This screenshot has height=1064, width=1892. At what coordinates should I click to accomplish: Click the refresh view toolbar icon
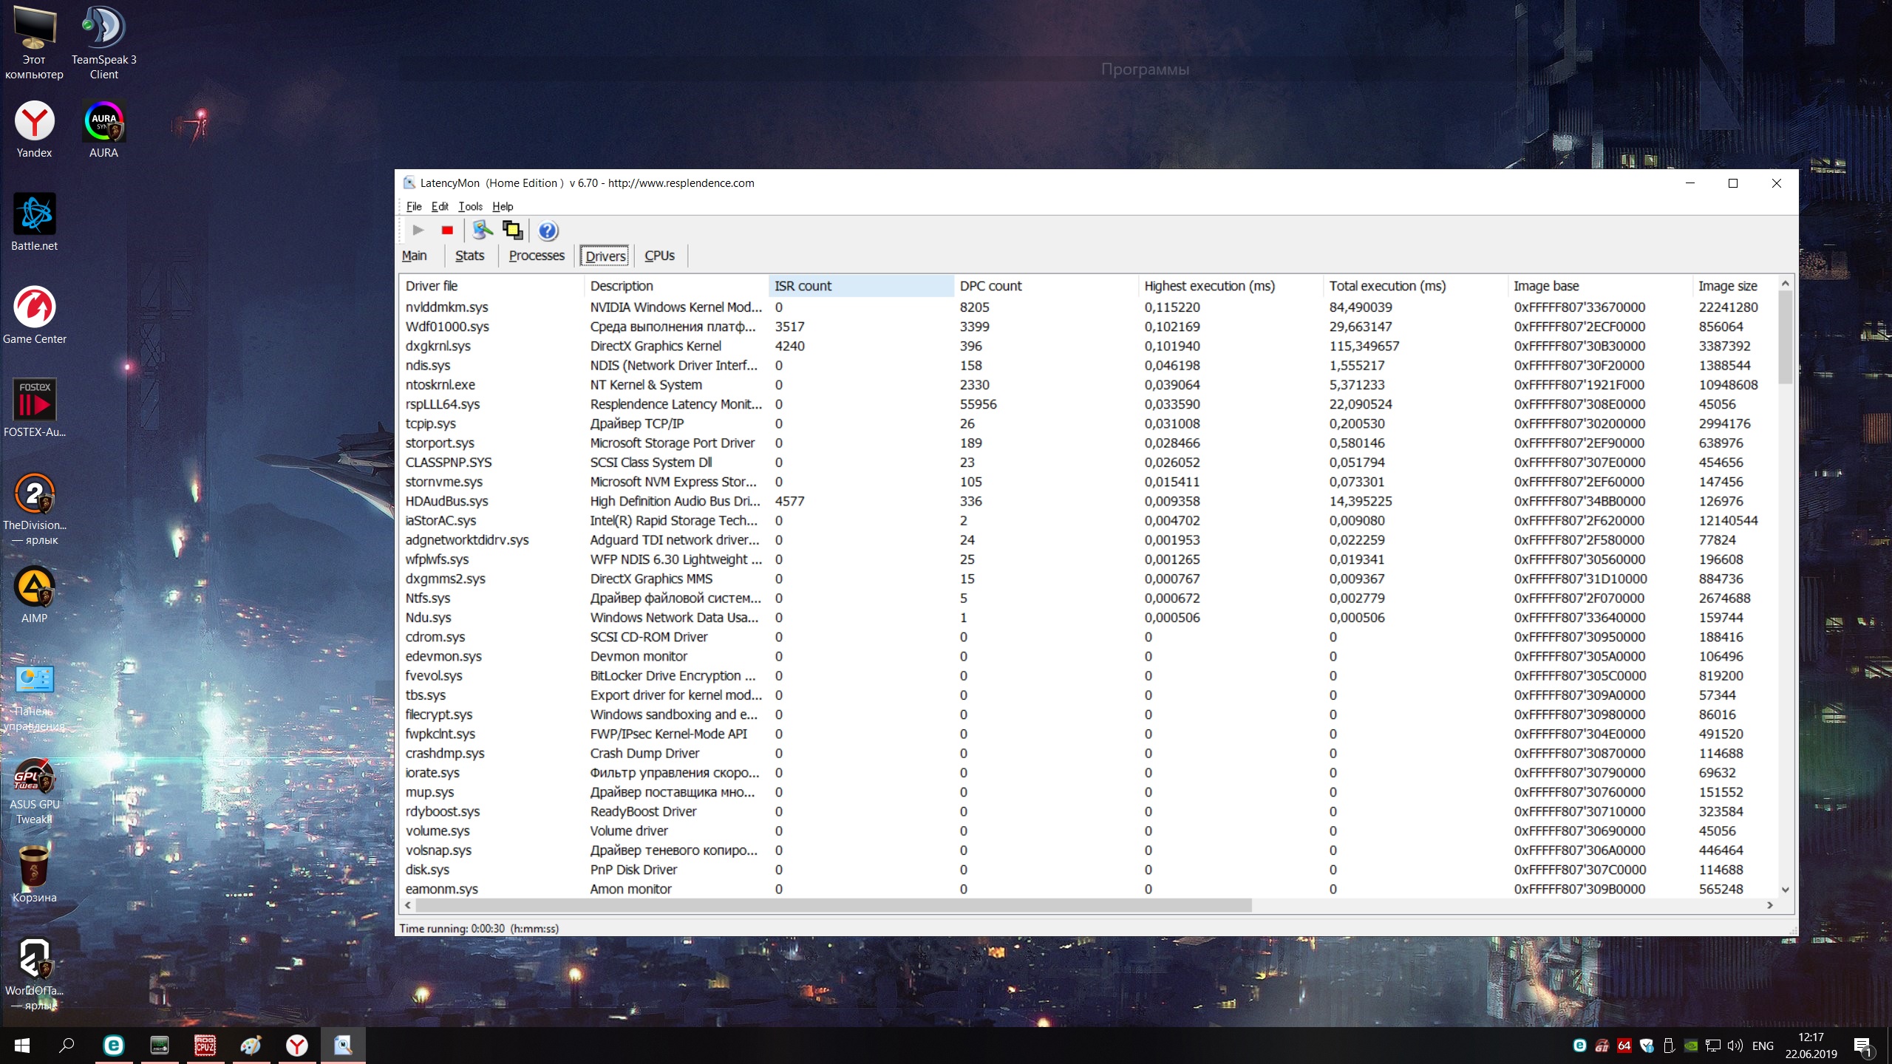click(x=483, y=231)
